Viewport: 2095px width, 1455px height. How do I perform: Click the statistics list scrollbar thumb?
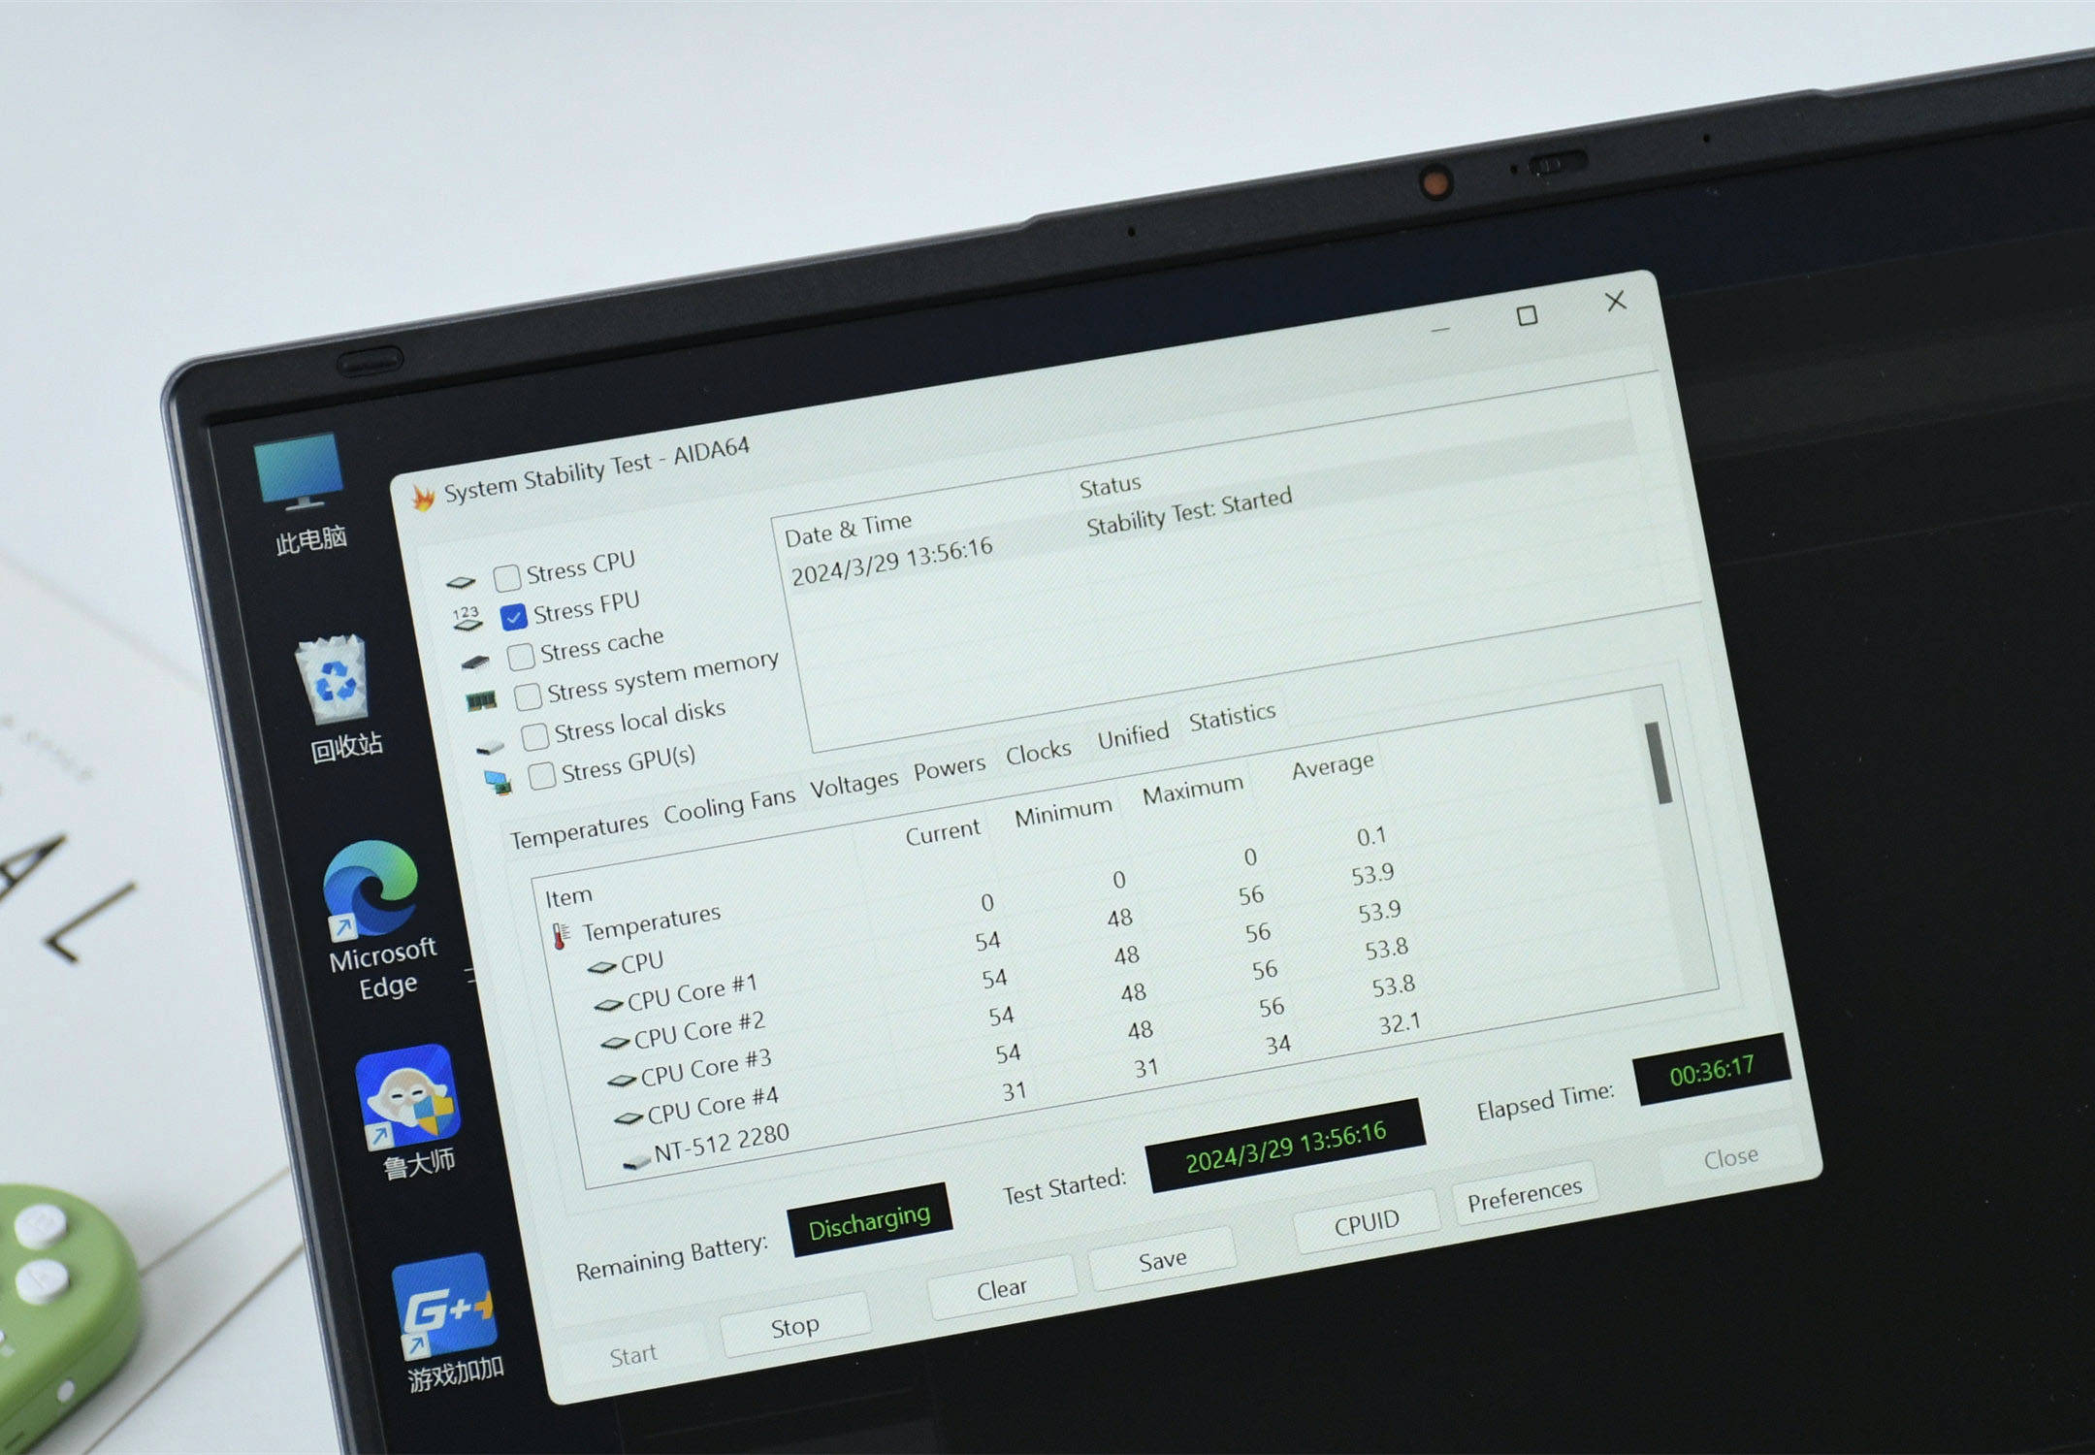[x=1660, y=762]
